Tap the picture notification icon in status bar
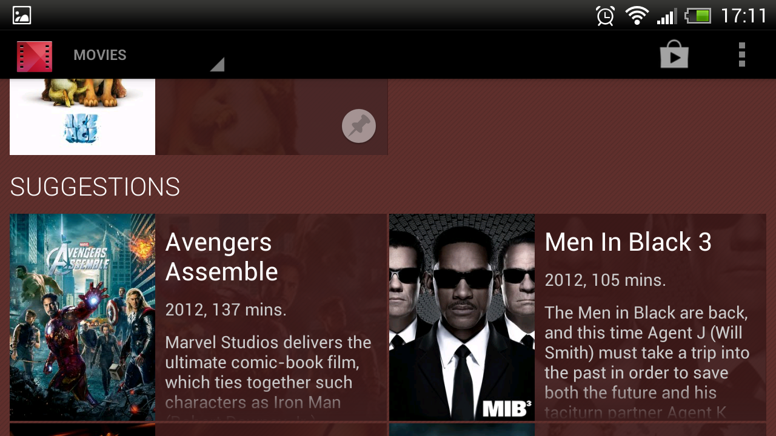The width and height of the screenshot is (776, 436). [22, 15]
